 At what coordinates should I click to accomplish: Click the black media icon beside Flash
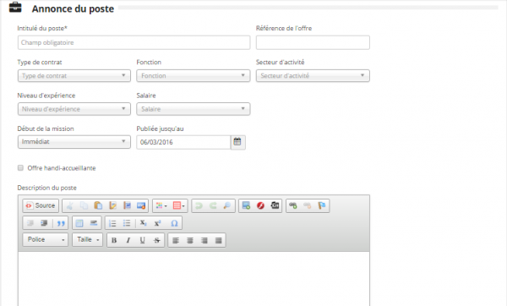click(275, 205)
